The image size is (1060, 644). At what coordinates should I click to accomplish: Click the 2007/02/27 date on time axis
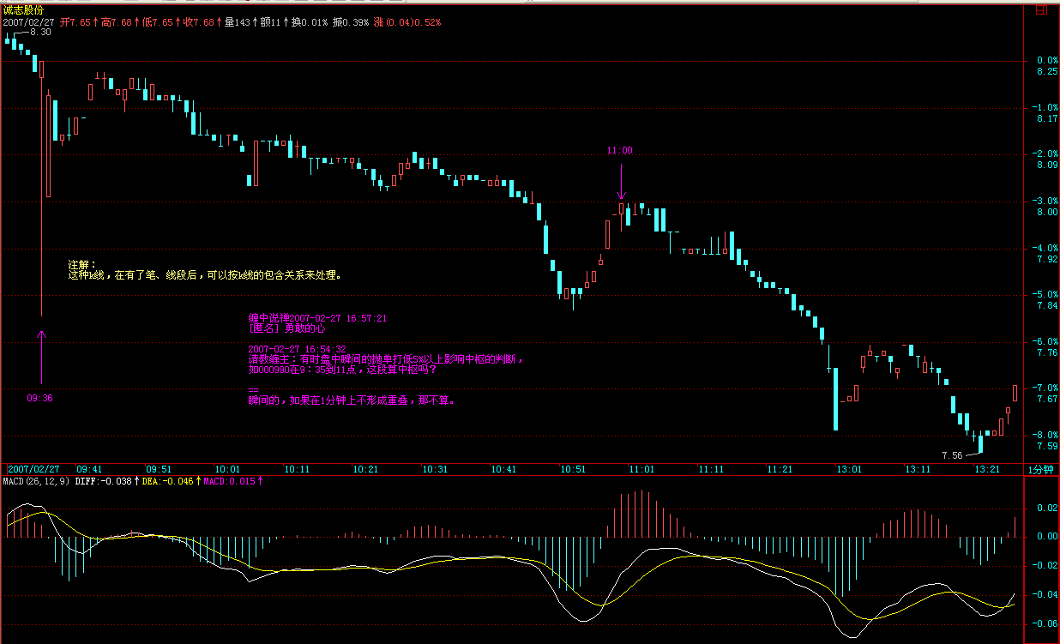click(33, 469)
